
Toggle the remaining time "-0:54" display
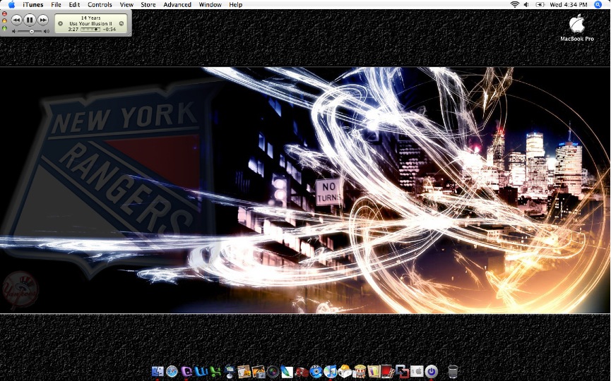(109, 29)
